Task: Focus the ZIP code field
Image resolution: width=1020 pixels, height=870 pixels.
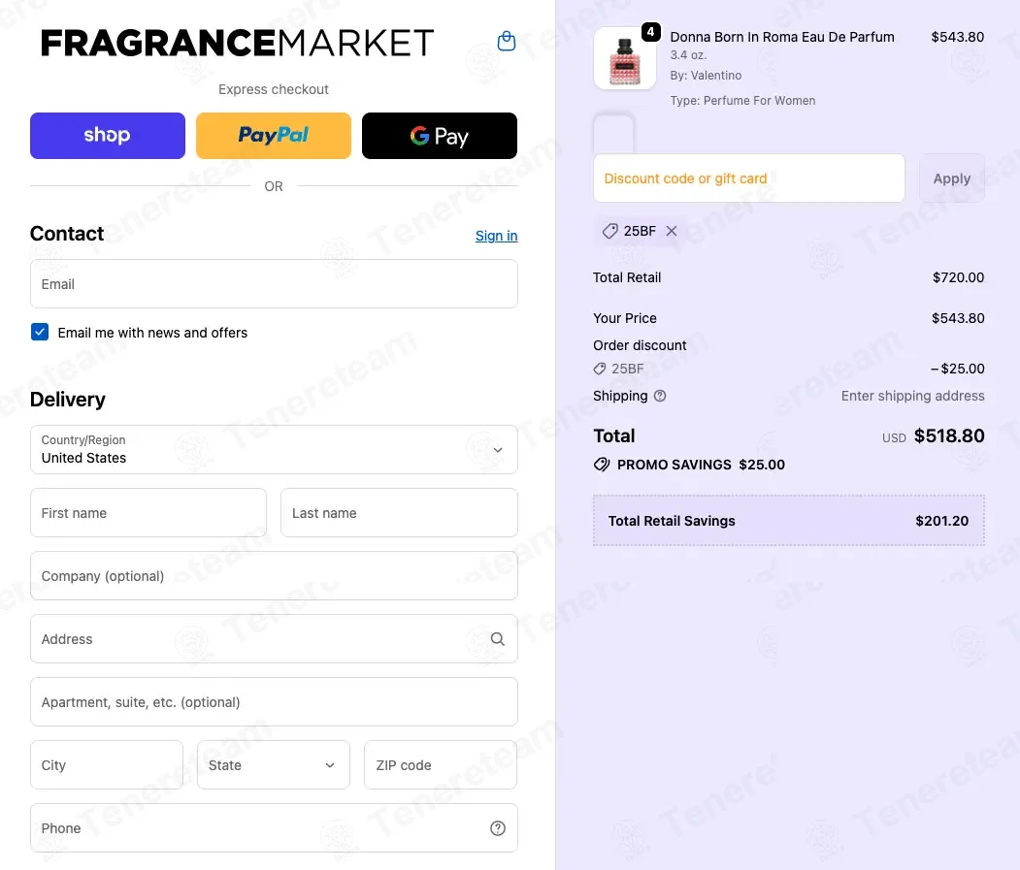Action: tap(441, 764)
